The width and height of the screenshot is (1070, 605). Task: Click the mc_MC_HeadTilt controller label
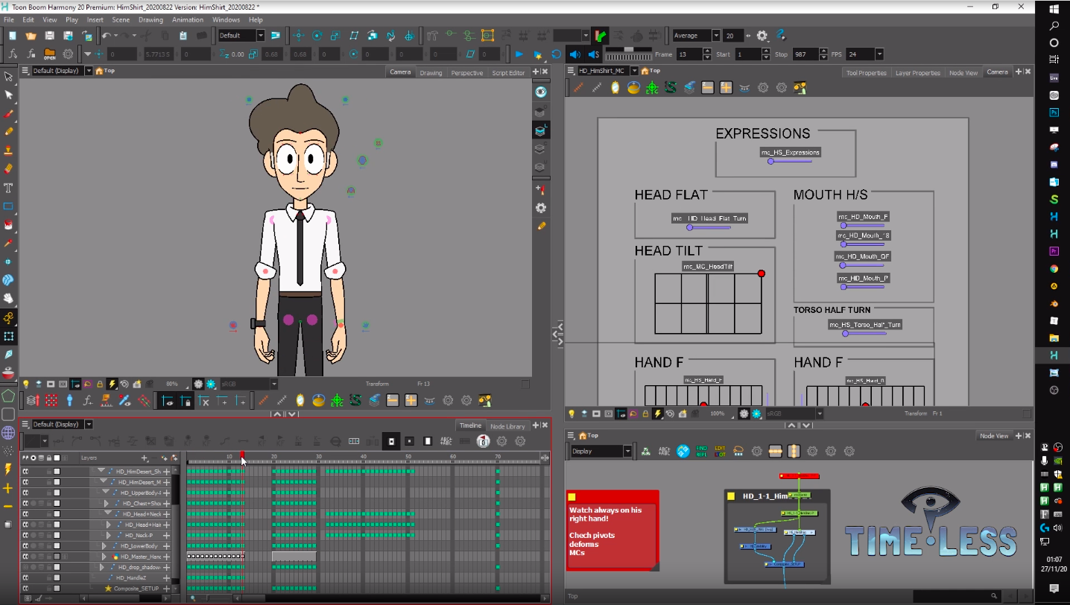coord(708,266)
